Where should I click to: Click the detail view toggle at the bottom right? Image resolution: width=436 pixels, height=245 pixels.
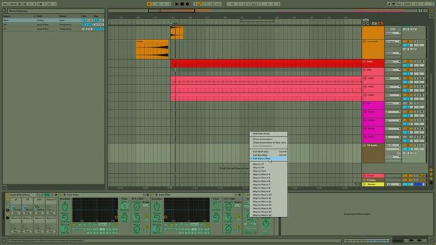pos(432,240)
